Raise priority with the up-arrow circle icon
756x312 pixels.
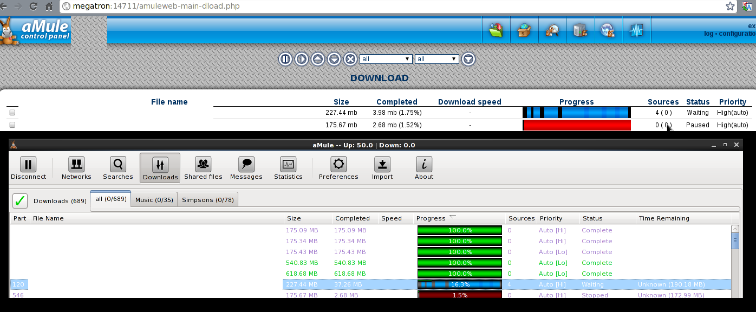coord(318,59)
